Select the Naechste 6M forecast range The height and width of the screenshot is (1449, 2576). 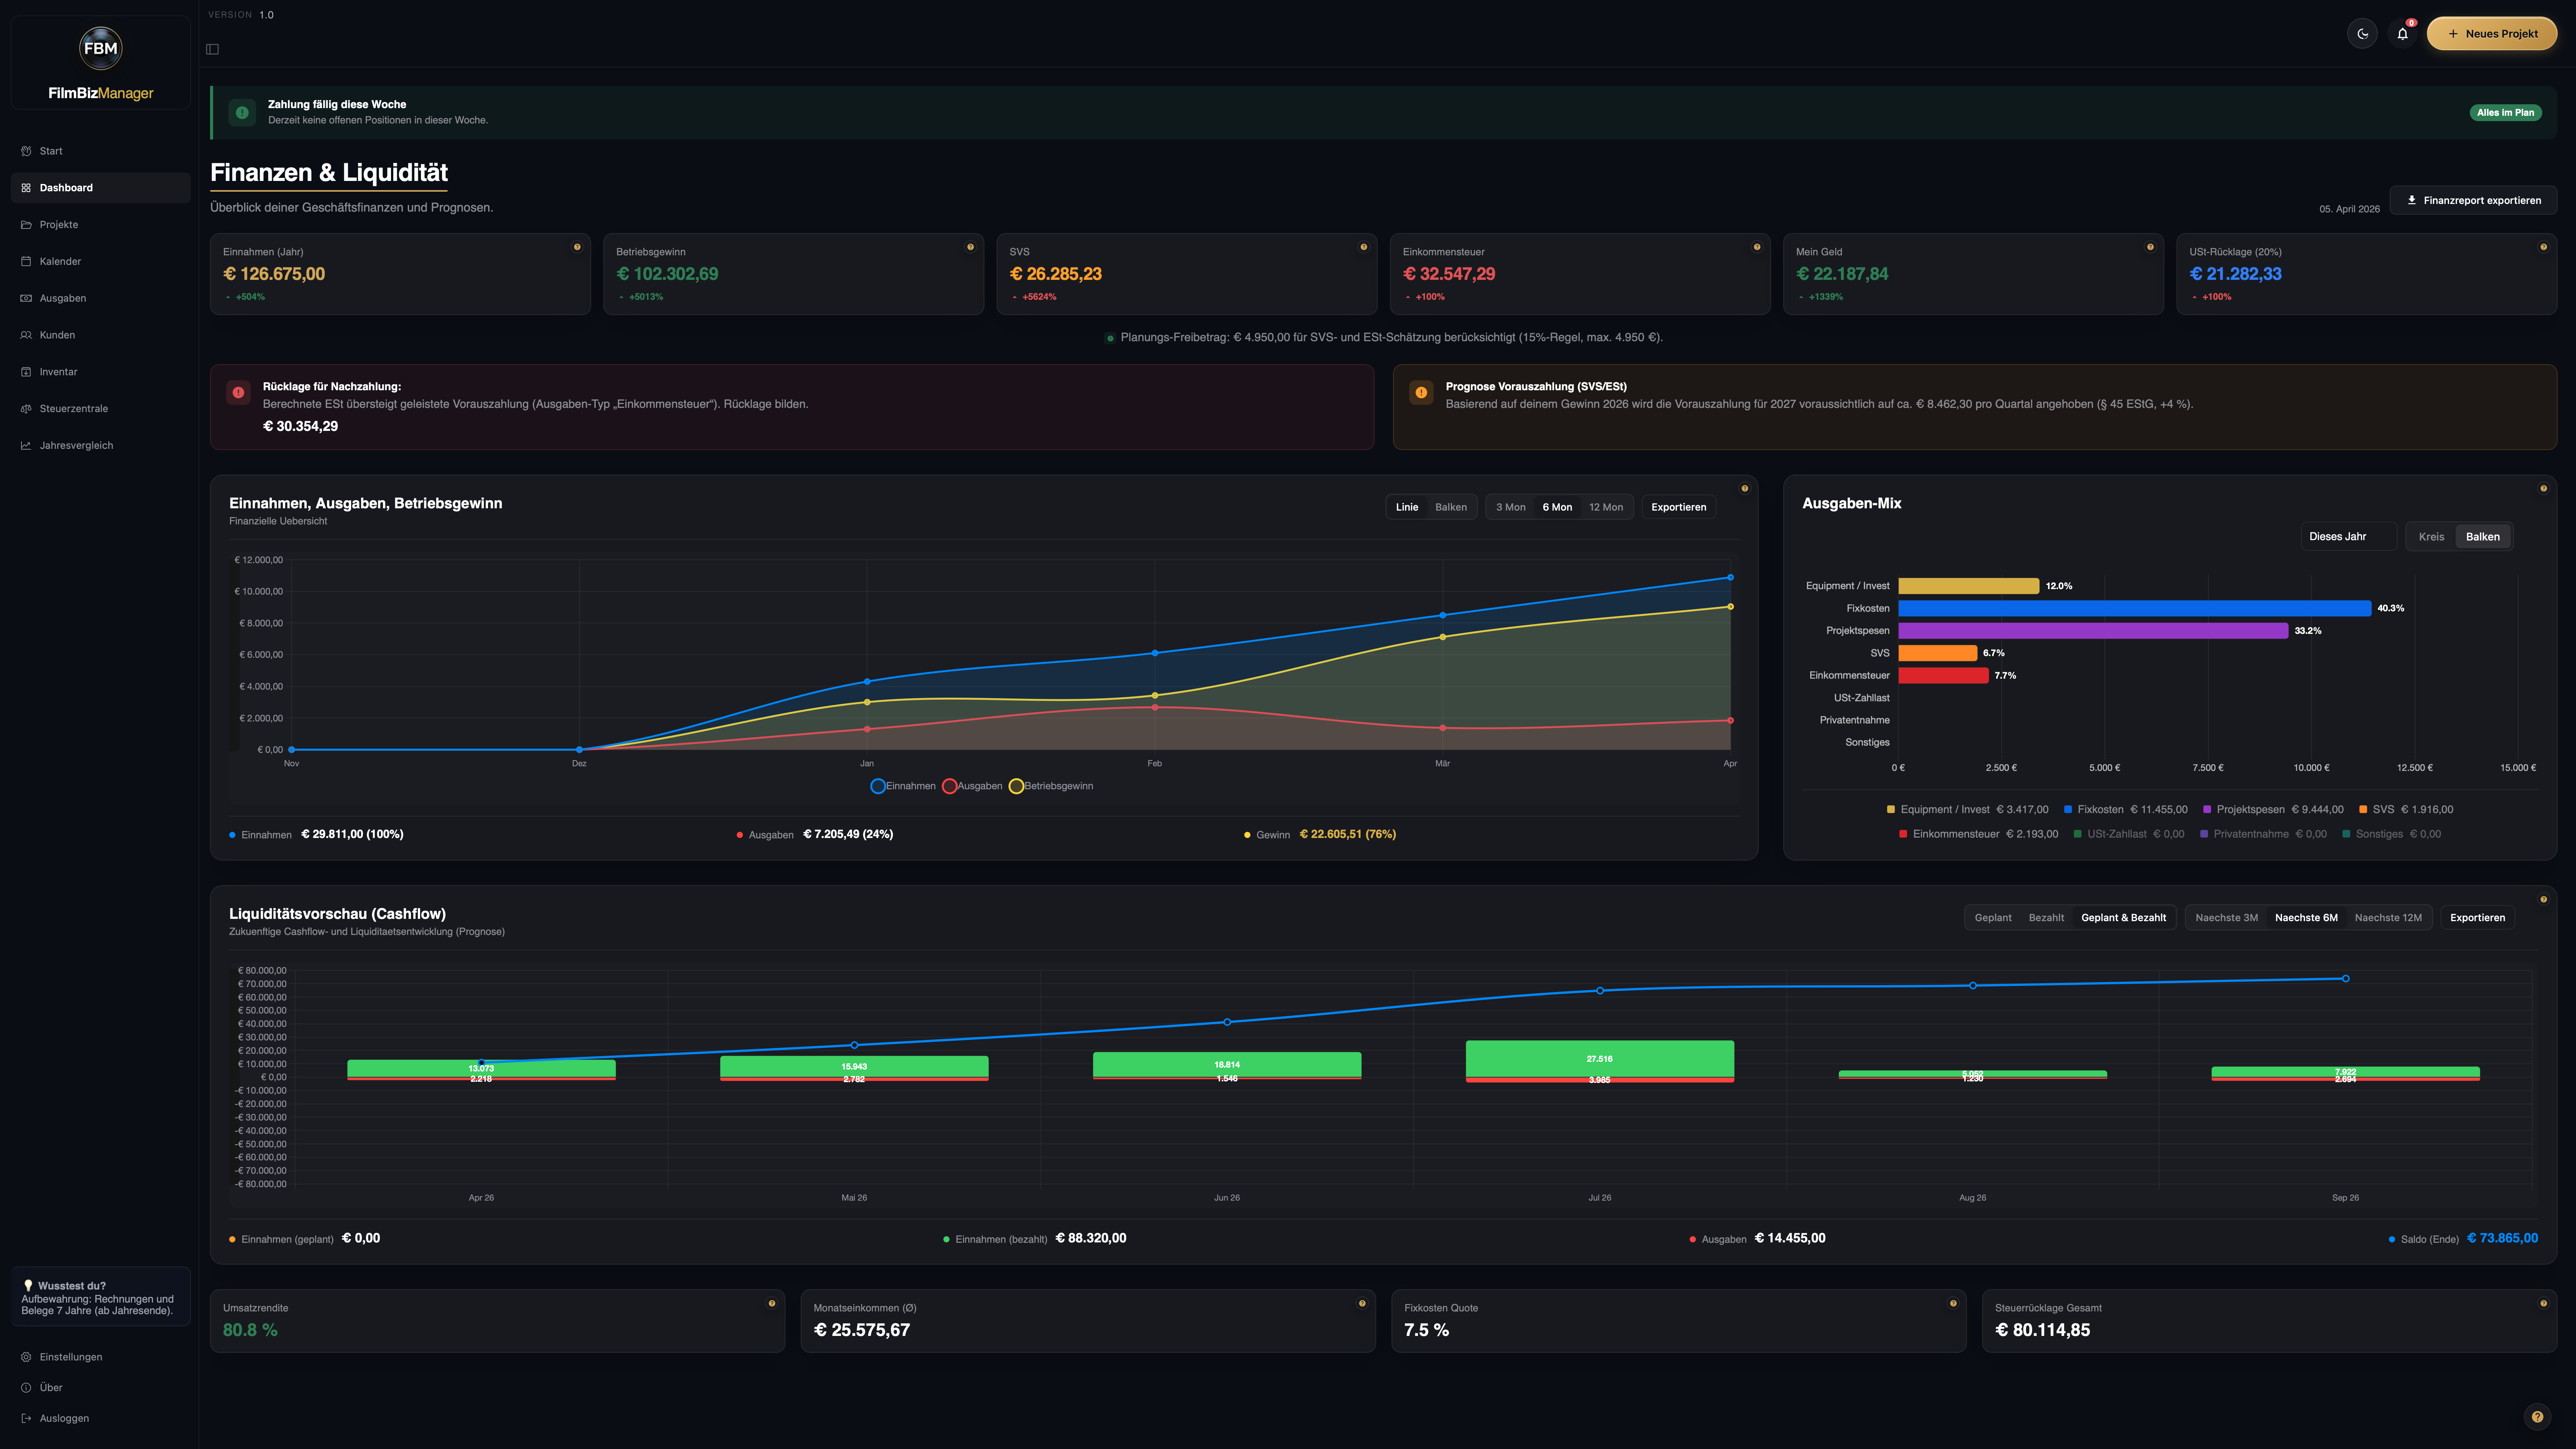[x=2306, y=918]
